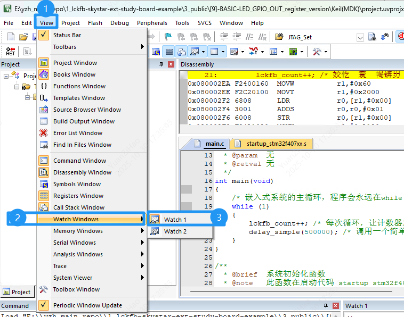Toggle Periodic Window Update option

pyautogui.click(x=87, y=305)
